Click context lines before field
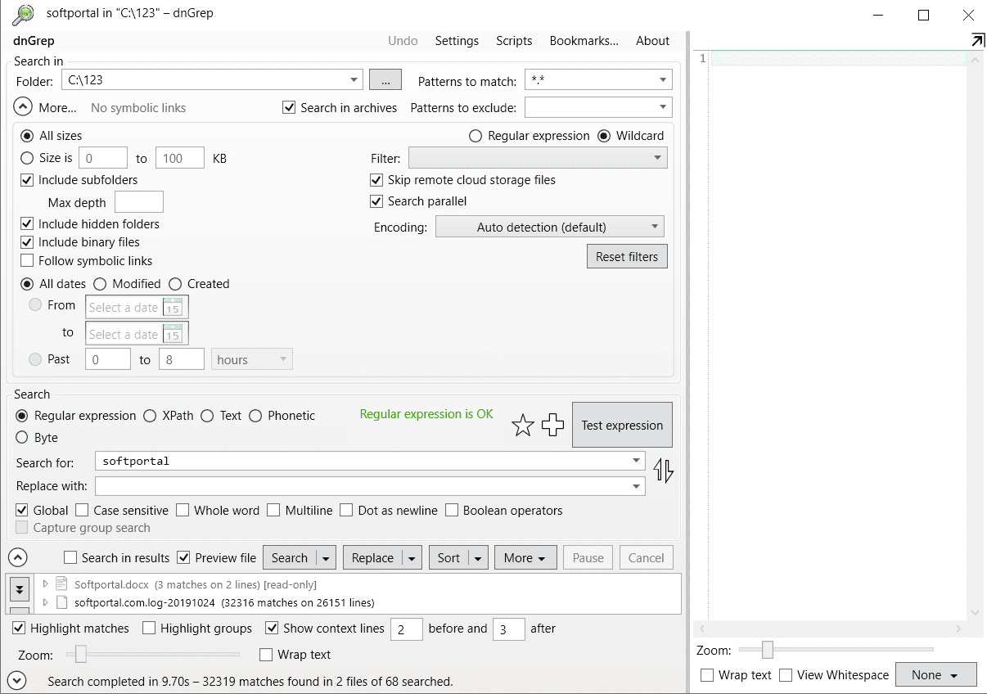The image size is (987, 694). tap(407, 629)
